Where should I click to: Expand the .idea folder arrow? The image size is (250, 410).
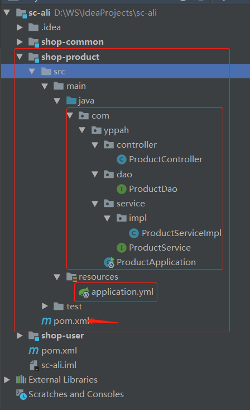point(20,27)
